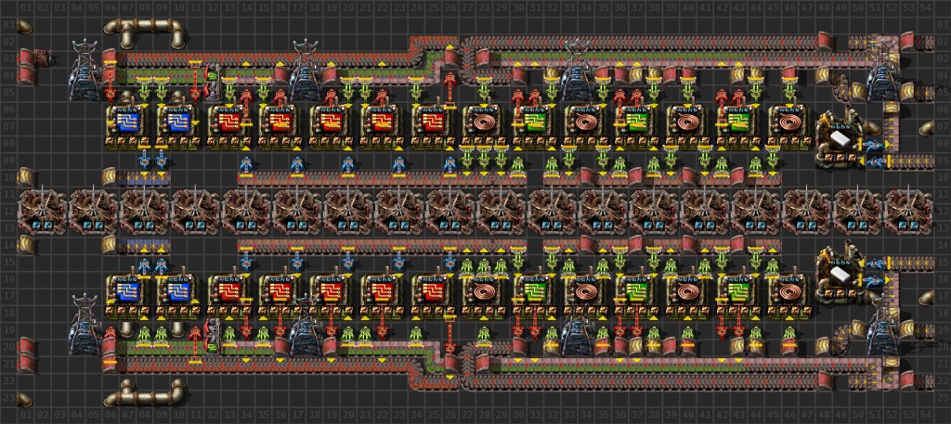Click top ruler column label 30
Screen dimensions: 951x424
click(x=517, y=7)
